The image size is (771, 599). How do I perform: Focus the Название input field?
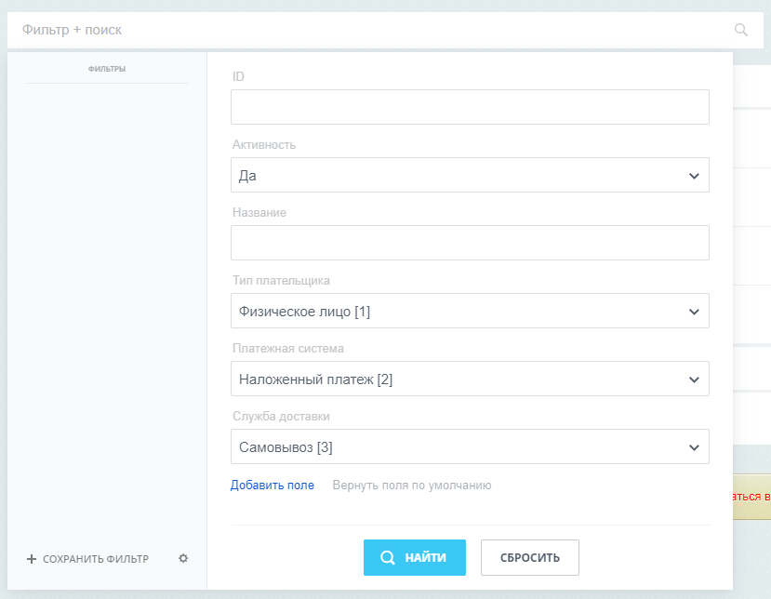click(470, 243)
